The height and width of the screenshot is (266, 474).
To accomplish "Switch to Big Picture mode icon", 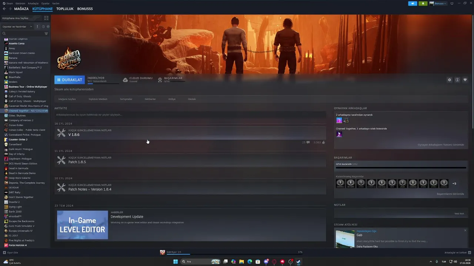I will tap(452, 3).
